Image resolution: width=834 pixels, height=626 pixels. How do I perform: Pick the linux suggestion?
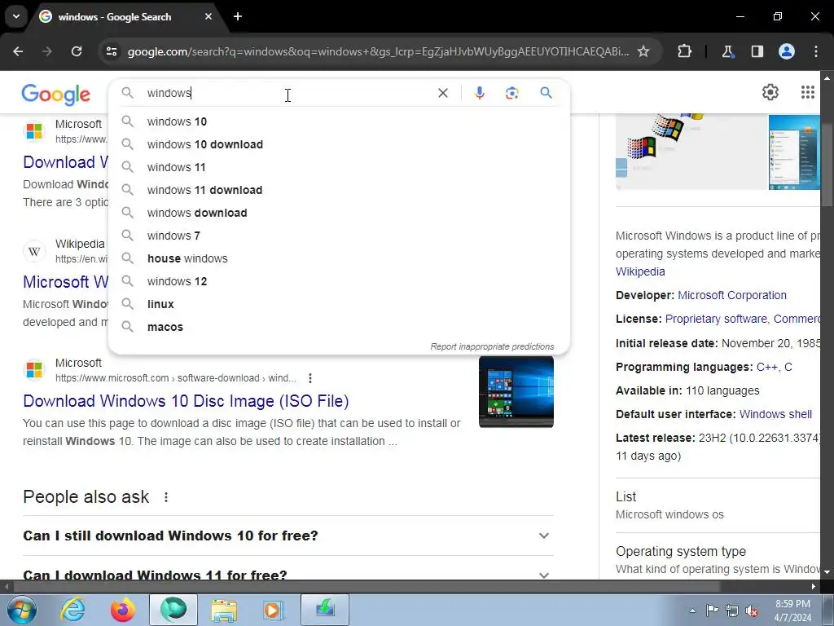point(339,305)
